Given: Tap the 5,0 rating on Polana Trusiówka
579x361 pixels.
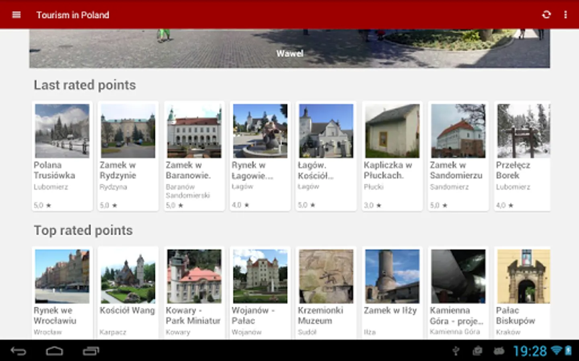Looking at the screenshot, I should click(x=43, y=205).
